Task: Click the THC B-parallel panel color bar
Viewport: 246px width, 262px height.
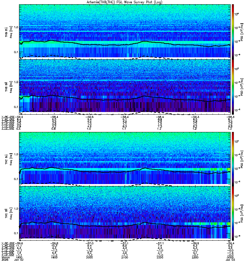Action: (x=233, y=214)
